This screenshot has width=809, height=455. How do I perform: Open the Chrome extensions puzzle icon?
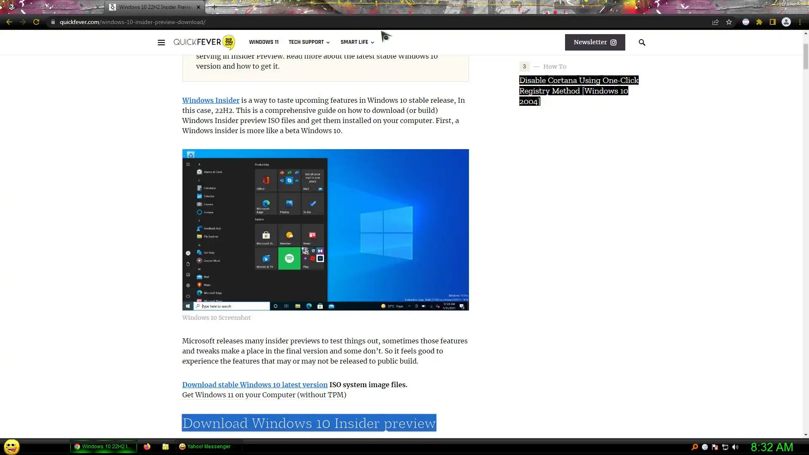759,22
